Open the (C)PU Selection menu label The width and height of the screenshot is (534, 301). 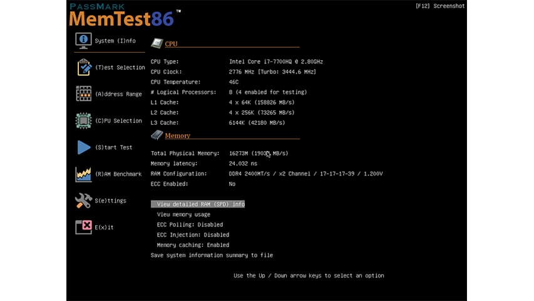coord(118,120)
